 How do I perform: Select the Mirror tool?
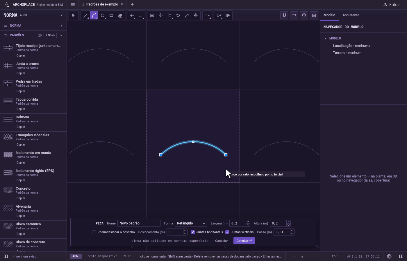(x=196, y=15)
